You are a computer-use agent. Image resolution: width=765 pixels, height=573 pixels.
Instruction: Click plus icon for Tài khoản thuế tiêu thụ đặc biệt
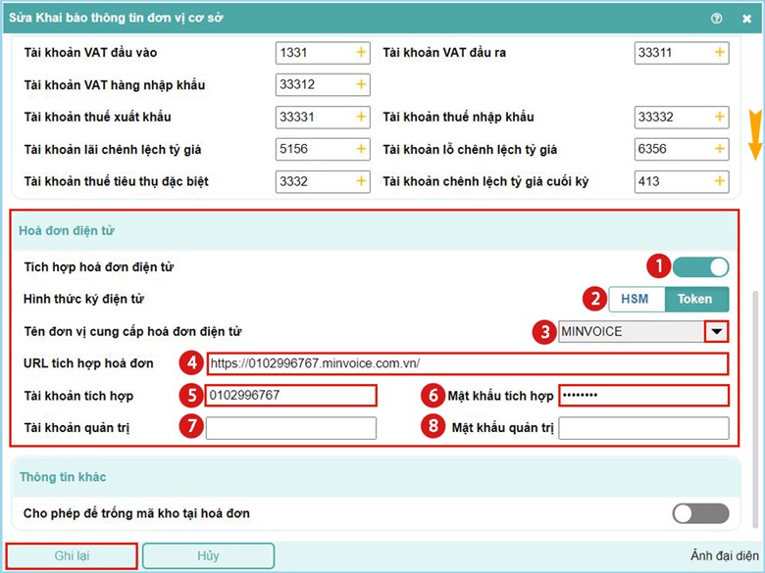pos(361,181)
